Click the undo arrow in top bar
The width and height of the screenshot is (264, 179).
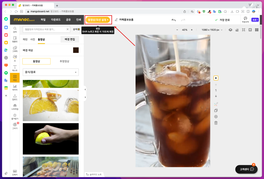(x=174, y=20)
